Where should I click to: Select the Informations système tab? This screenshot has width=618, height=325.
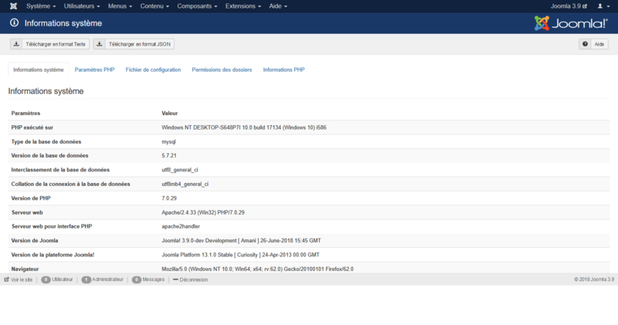point(38,69)
